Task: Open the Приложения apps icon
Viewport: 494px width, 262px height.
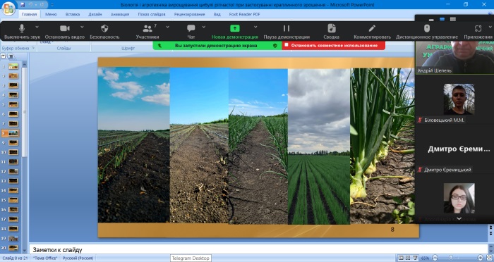Action: (x=478, y=29)
